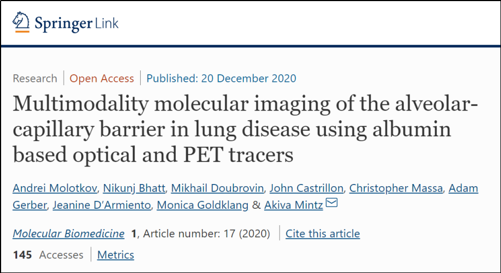Select Jeanine D'Armiento author link
501x273 pixels.
102,205
